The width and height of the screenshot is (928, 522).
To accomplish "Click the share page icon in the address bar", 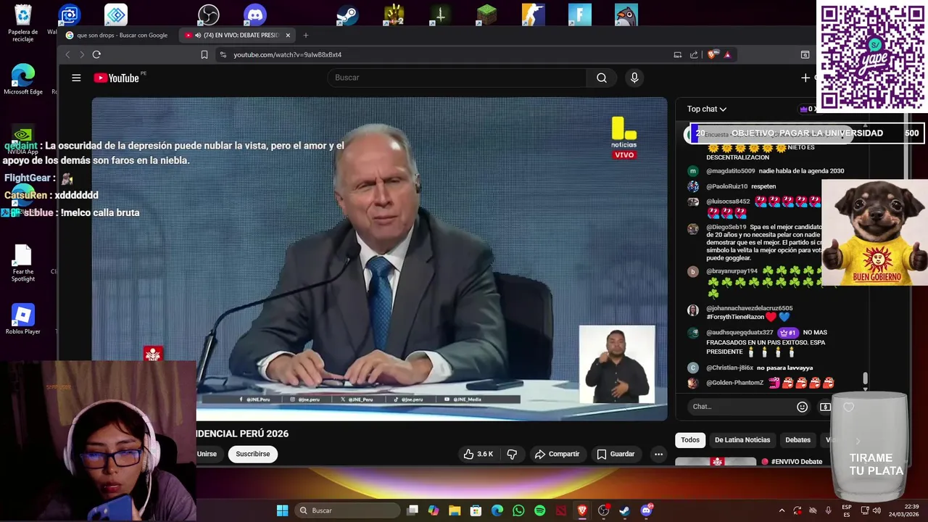I will tap(694, 54).
